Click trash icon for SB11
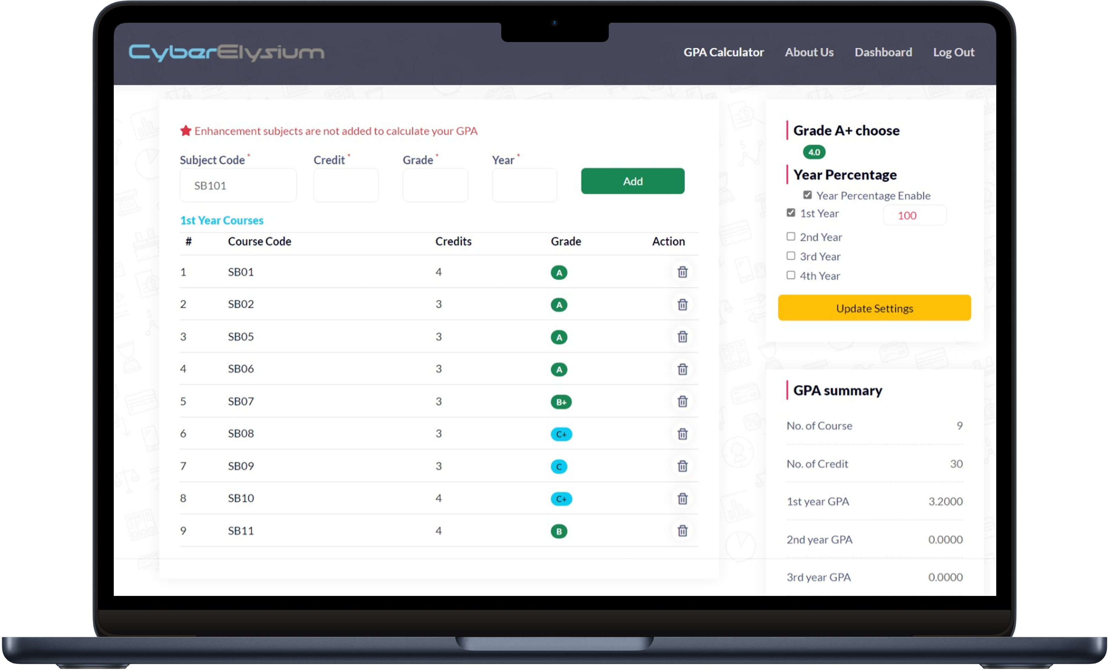 pos(683,530)
